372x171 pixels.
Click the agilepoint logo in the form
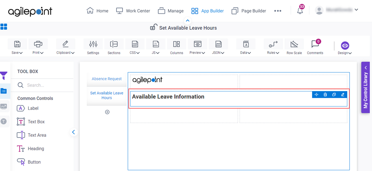tap(147, 80)
